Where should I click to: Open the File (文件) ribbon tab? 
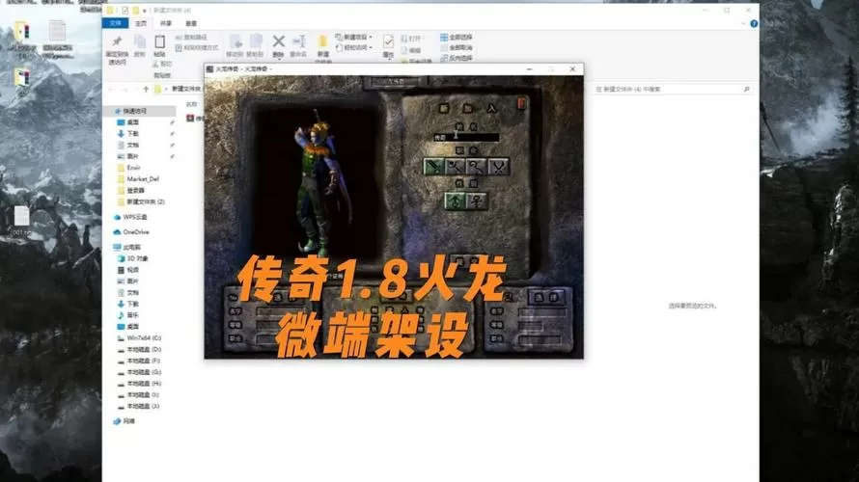[116, 23]
